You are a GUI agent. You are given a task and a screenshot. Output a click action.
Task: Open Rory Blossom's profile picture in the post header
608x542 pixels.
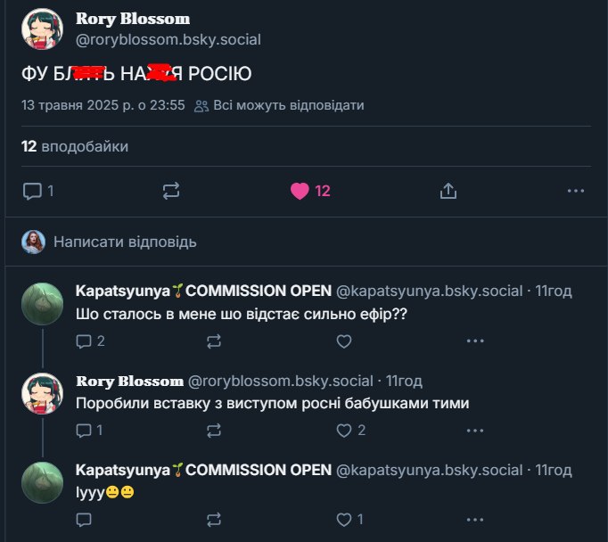[42, 29]
